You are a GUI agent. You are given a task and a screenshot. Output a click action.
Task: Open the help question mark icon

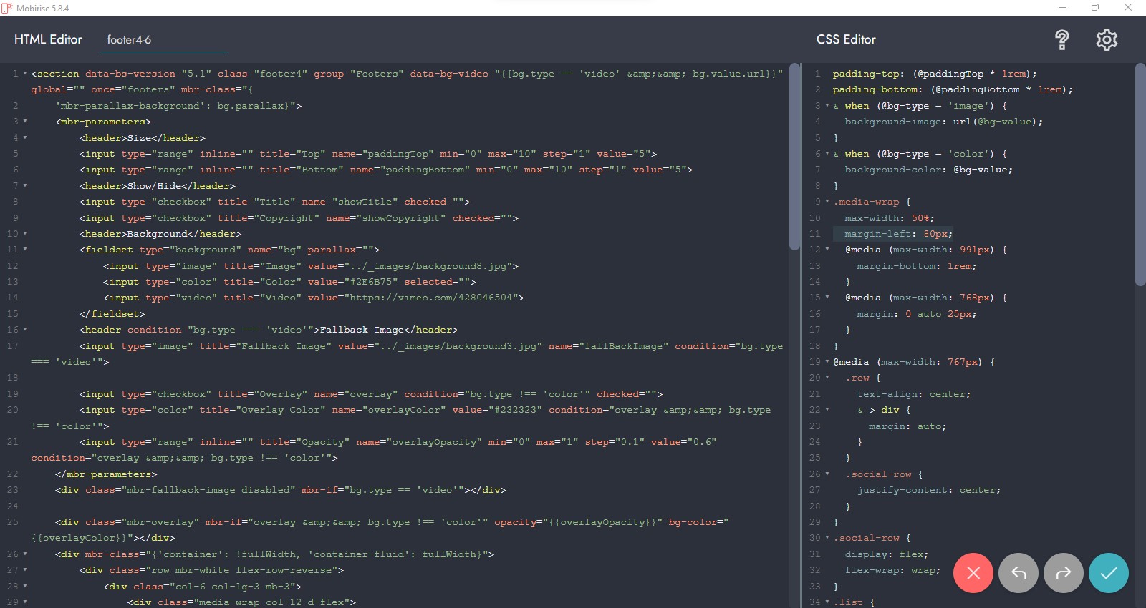tap(1062, 40)
